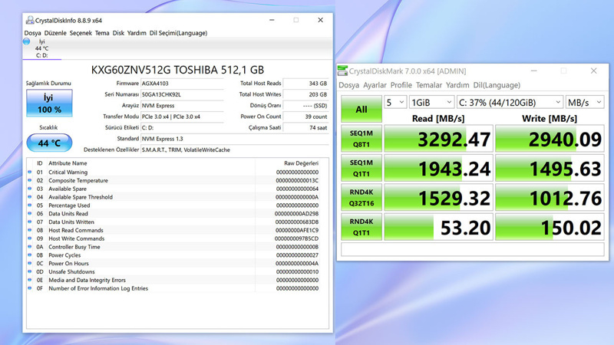
Task: Click the İyi 100 % health status button
Action: pos(49,103)
